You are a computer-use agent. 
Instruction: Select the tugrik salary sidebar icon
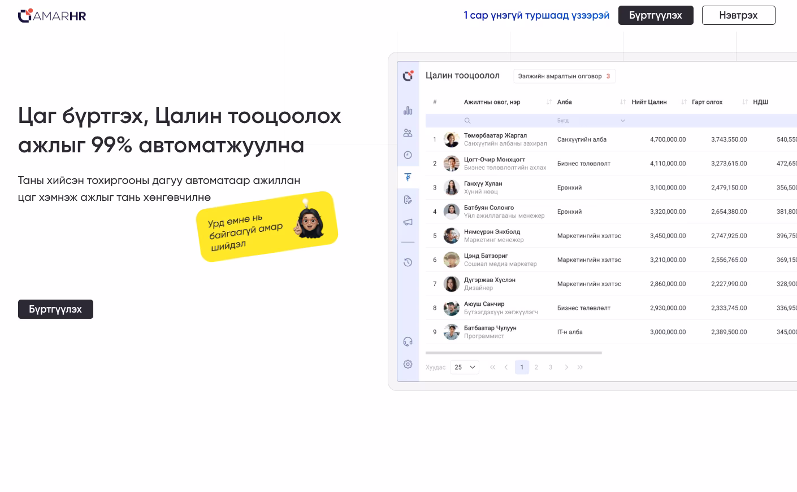coord(408,177)
